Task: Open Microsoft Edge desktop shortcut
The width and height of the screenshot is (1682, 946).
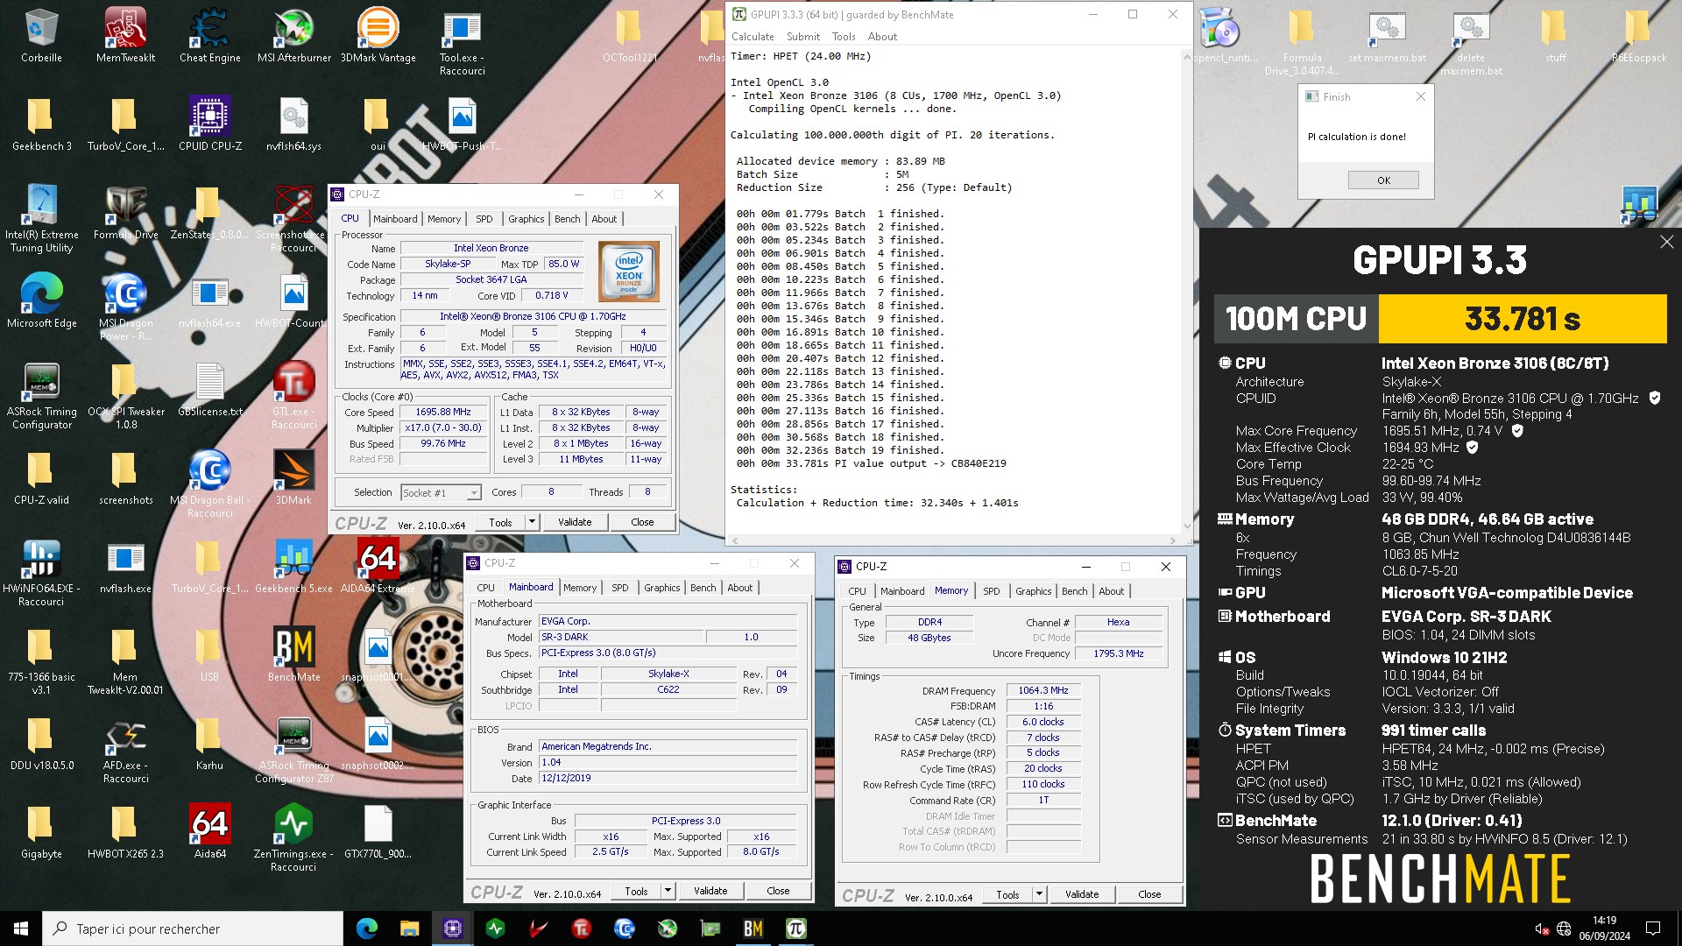Action: 41,300
